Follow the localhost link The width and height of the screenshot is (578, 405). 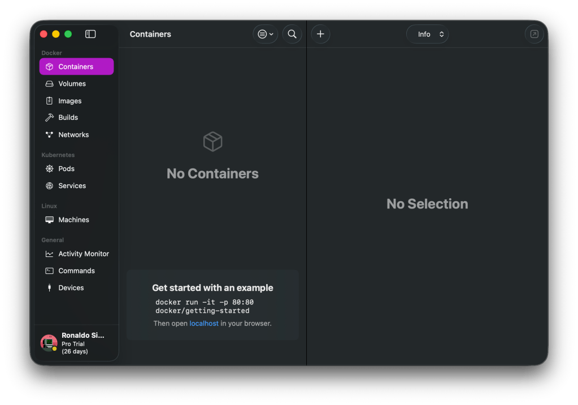(x=204, y=323)
